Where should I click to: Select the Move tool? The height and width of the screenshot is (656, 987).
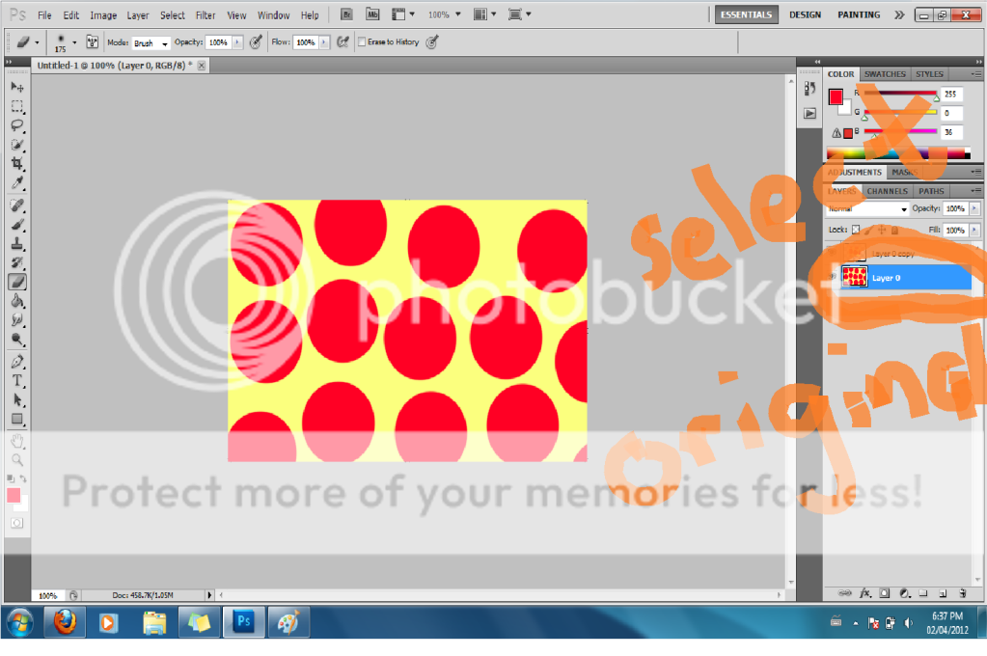click(17, 87)
